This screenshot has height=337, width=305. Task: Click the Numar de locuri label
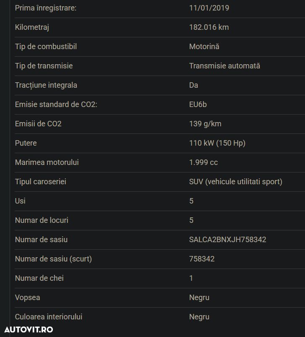(42, 220)
